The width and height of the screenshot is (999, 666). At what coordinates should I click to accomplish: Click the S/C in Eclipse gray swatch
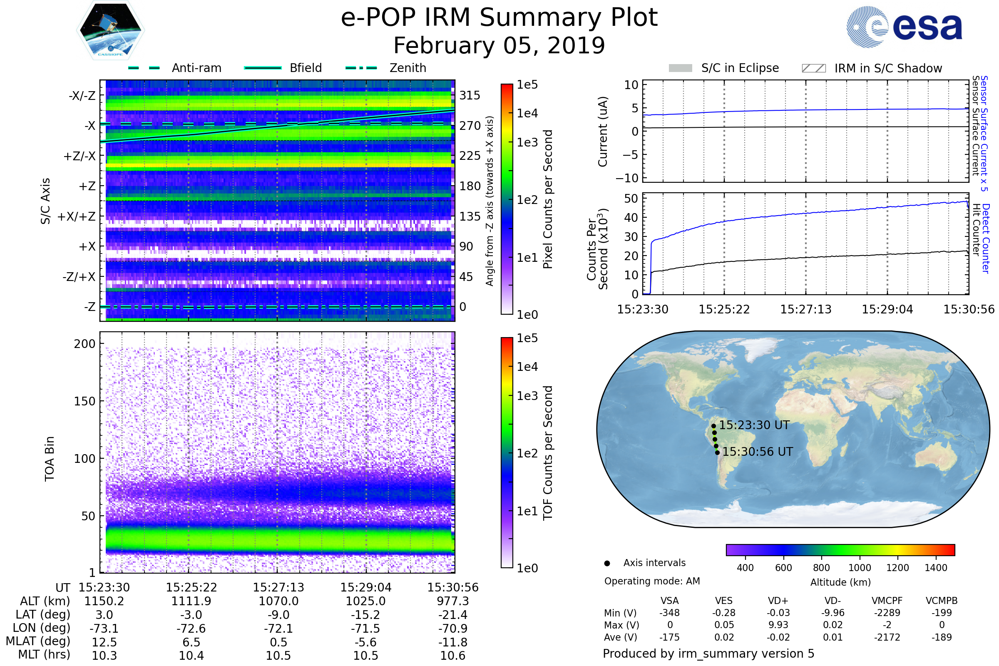coord(681,68)
